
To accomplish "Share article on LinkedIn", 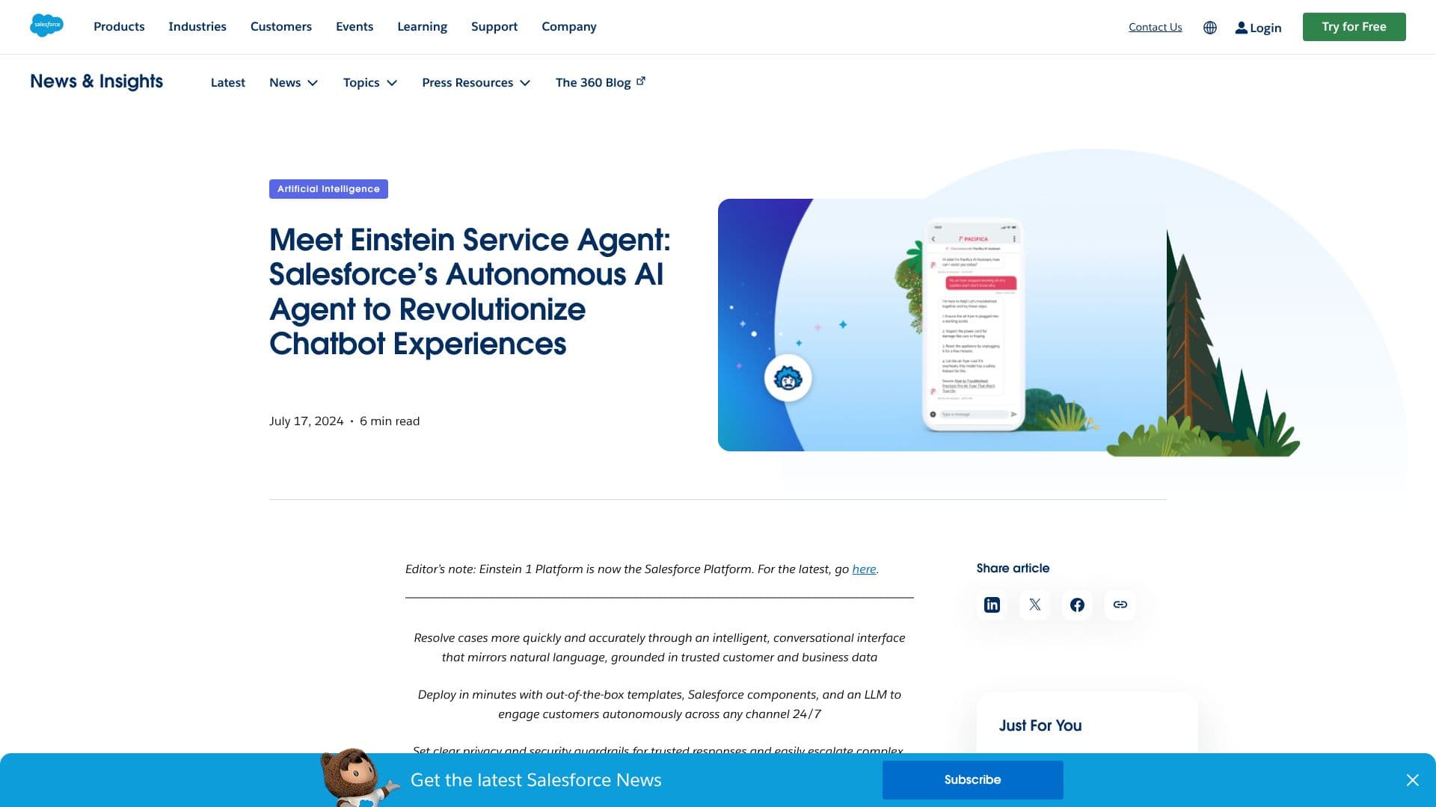I will coord(992,605).
